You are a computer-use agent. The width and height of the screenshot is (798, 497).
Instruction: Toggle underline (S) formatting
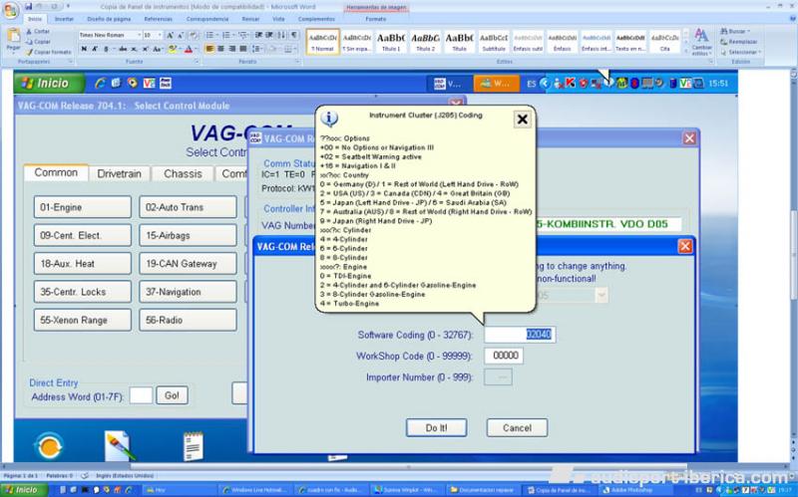[106, 49]
